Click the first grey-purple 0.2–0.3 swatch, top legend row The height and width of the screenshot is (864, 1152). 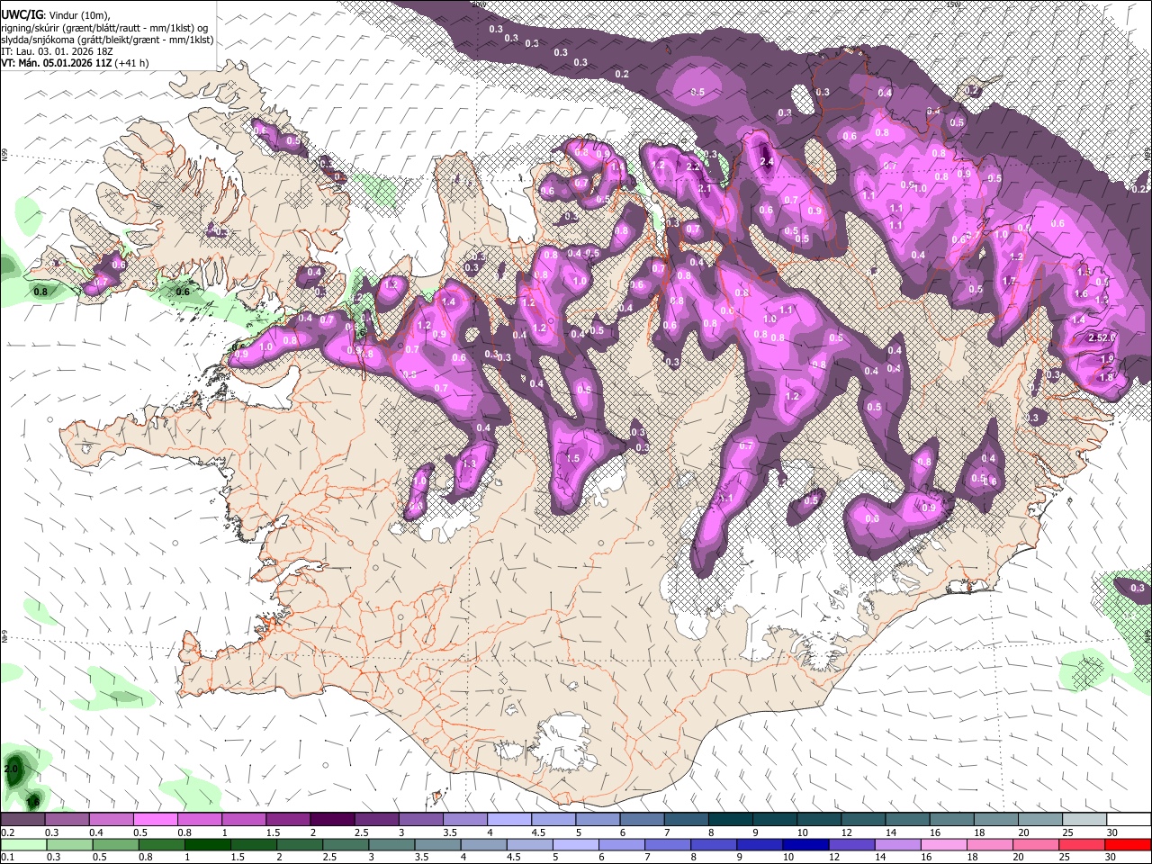point(22,820)
